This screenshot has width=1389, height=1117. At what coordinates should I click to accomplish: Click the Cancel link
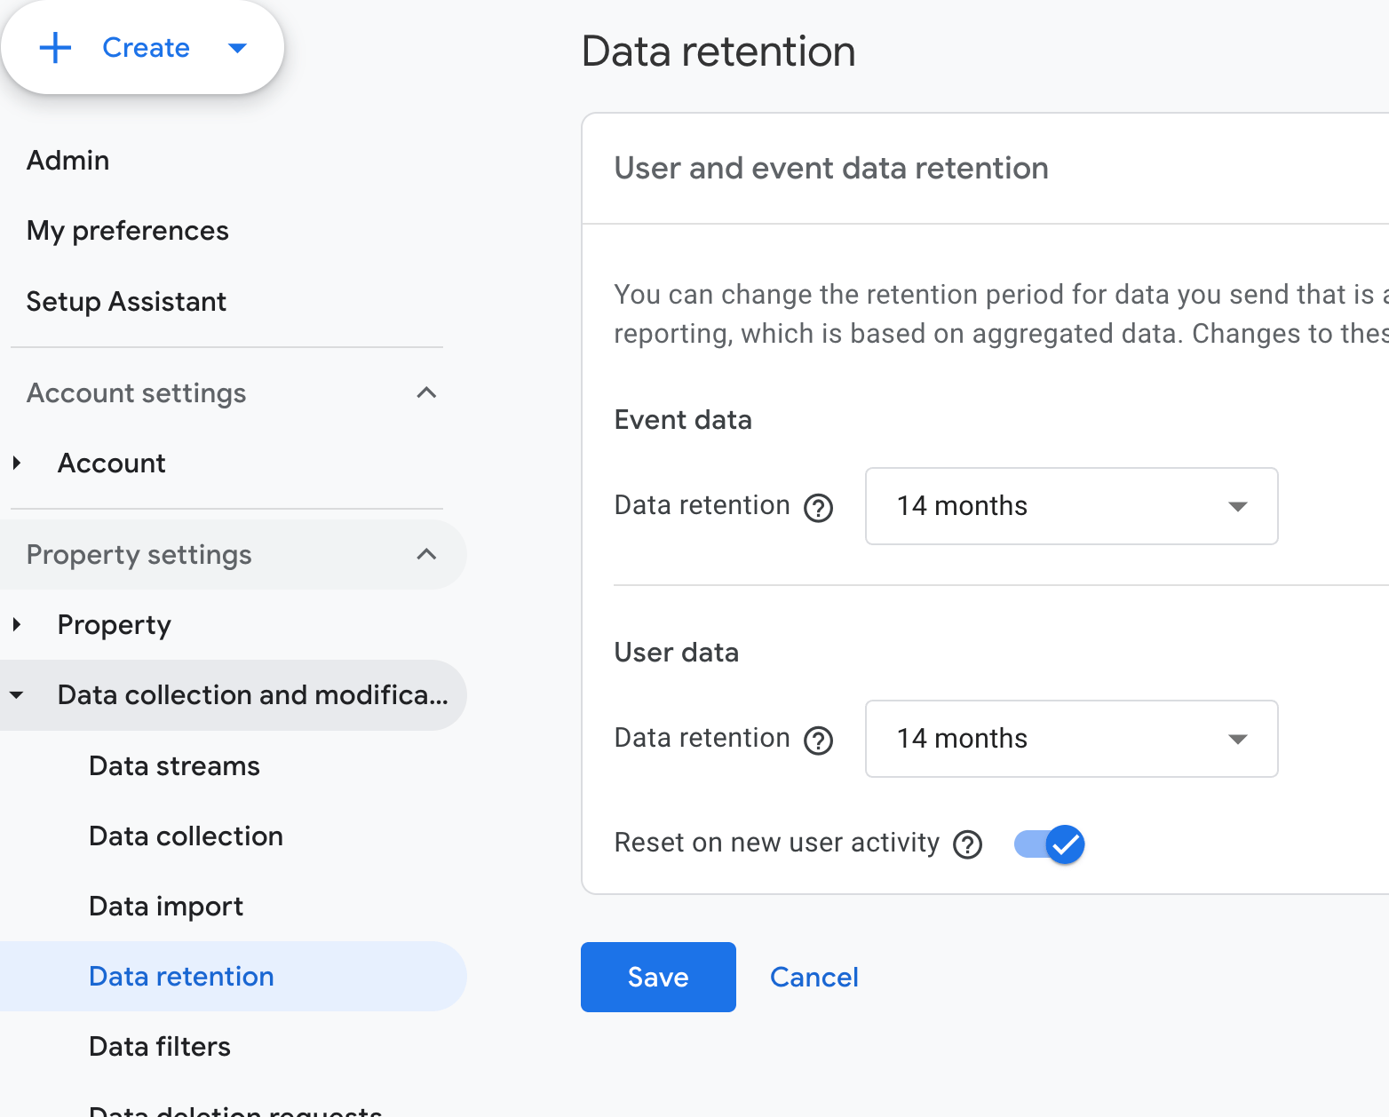(x=814, y=977)
